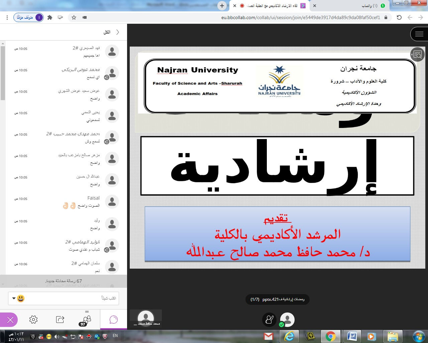Open Gmail from the taskbar
Viewport: 428px width, 343px height.
point(269,336)
